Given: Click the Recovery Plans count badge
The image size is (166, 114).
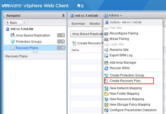Looking at the screenshot, I should pyautogui.click(x=61, y=48).
